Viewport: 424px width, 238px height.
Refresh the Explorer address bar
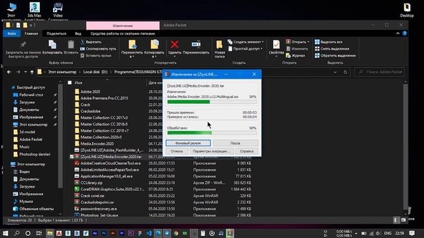tap(345, 72)
